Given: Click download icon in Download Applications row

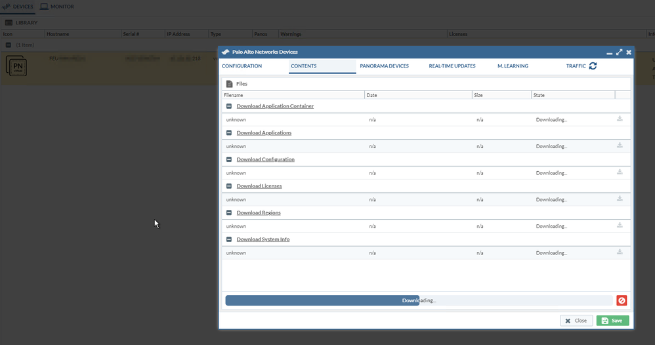Looking at the screenshot, I should [x=620, y=146].
